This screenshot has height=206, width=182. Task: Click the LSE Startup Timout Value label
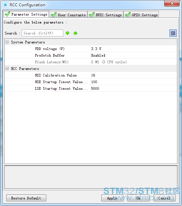coord(61,88)
